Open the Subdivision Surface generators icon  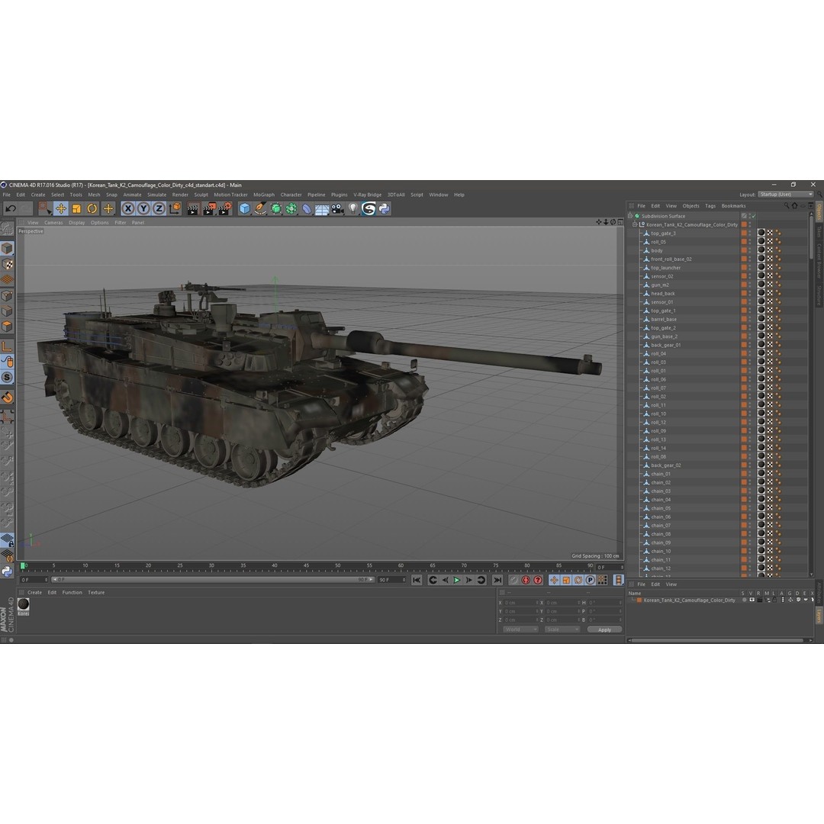[276, 208]
